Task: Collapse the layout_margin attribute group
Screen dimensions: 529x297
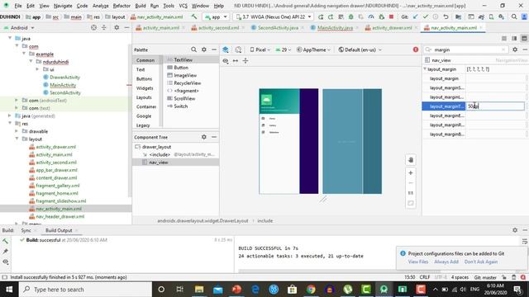Action: point(425,69)
